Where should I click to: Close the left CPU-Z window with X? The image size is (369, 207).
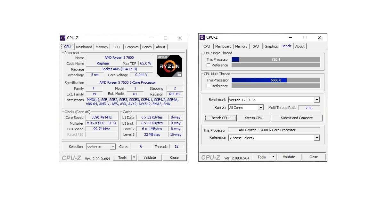tap(180, 38)
